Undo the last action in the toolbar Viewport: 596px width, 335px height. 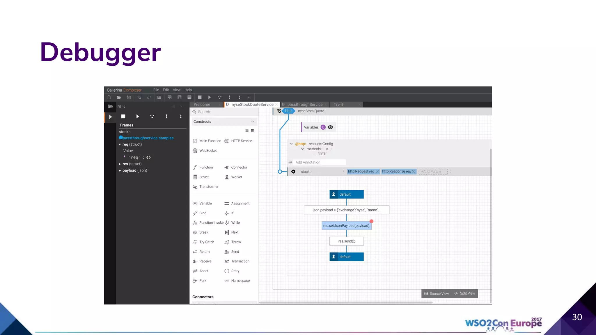click(x=139, y=97)
